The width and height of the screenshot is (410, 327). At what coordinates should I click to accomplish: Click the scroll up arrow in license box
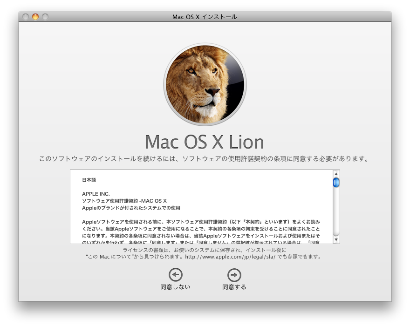click(336, 174)
